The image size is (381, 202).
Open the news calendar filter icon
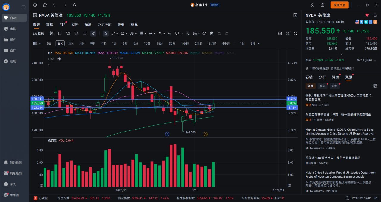pos(375,86)
